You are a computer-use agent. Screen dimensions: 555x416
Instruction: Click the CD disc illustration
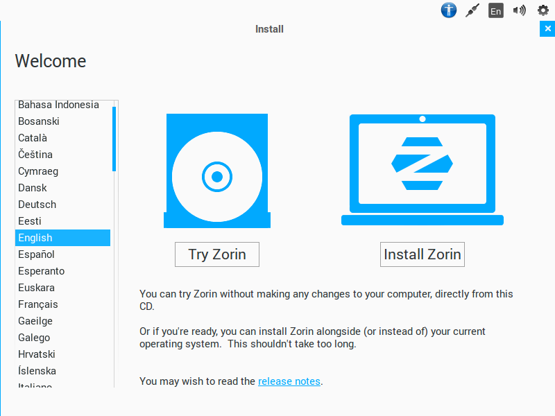[x=216, y=171]
